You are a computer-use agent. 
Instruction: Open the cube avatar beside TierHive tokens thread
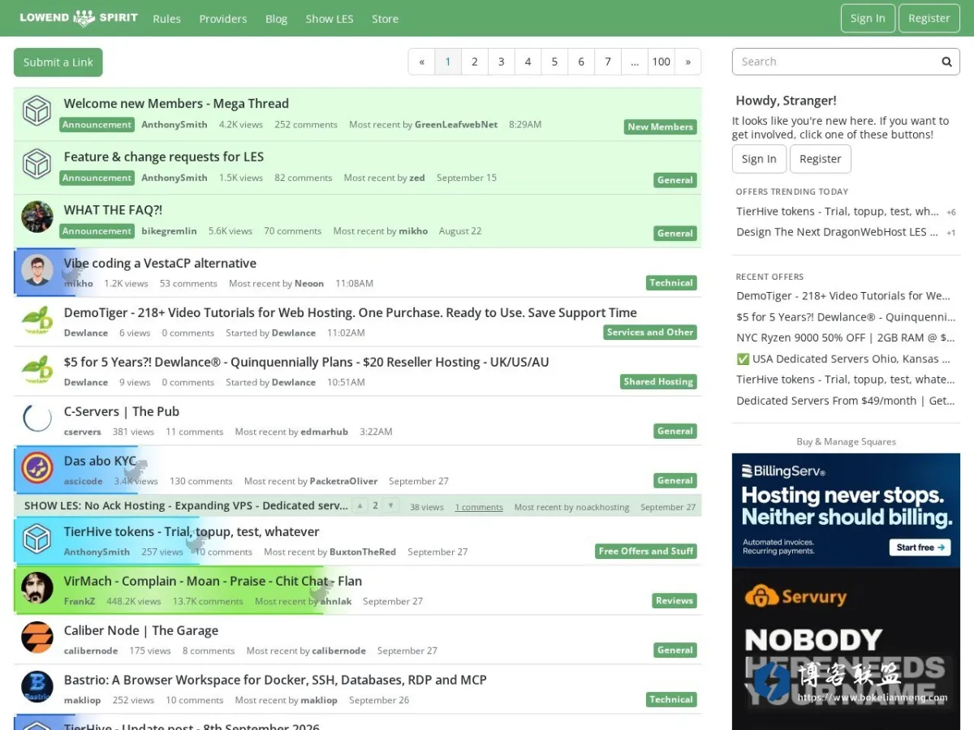click(37, 539)
